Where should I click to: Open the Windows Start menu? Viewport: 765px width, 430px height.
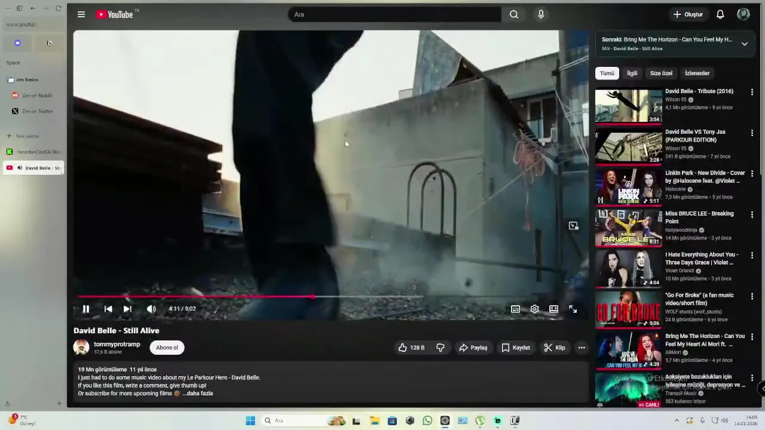coord(250,420)
